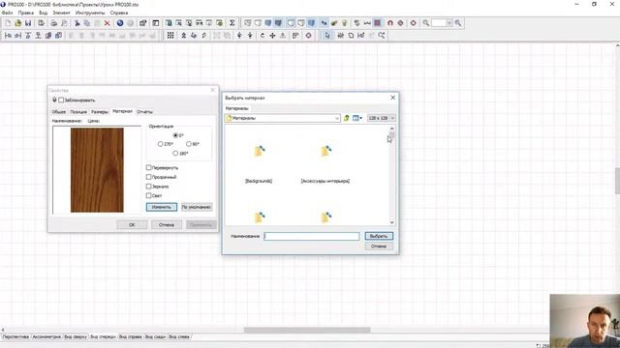Screen dimensions: 620x348
Task: Enable the Перевернуть checkbox
Action: coord(148,167)
